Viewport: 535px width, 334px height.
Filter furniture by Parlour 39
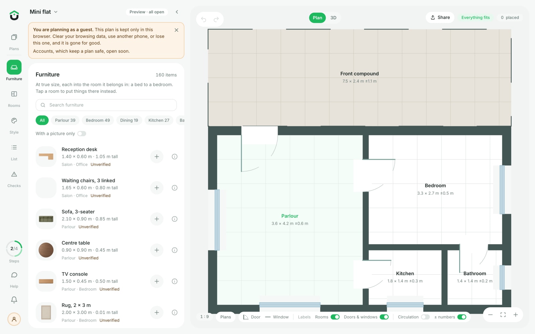[65, 120]
